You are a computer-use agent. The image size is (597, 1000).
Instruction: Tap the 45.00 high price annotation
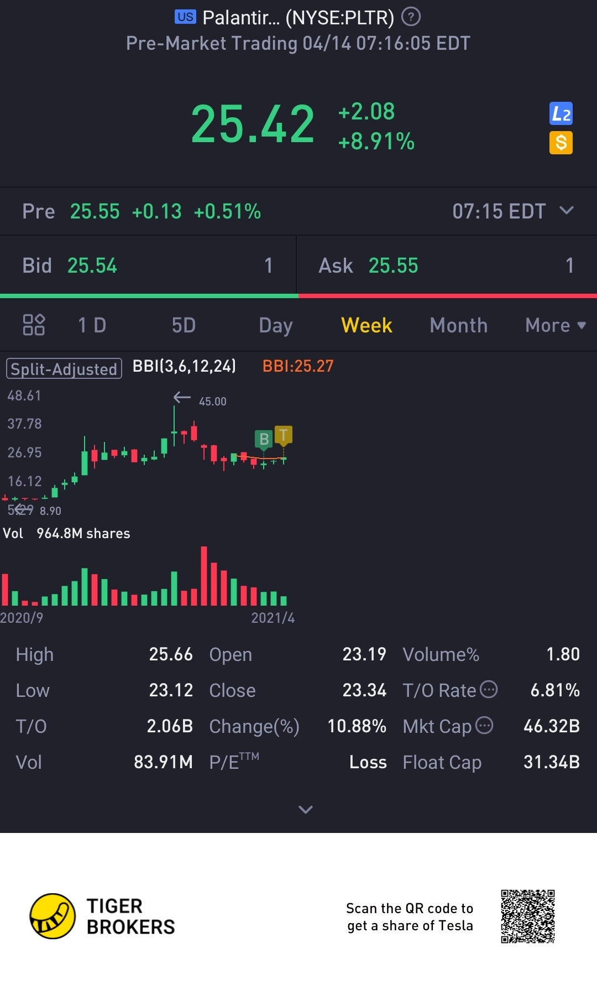pos(213,402)
